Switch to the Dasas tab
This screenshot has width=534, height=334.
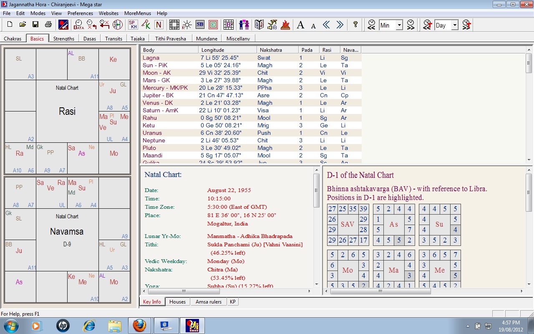pos(89,38)
